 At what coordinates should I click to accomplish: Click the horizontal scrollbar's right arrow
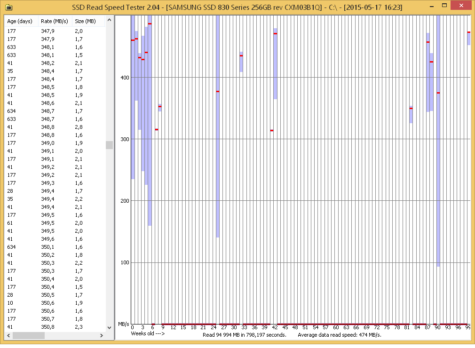click(x=102, y=336)
